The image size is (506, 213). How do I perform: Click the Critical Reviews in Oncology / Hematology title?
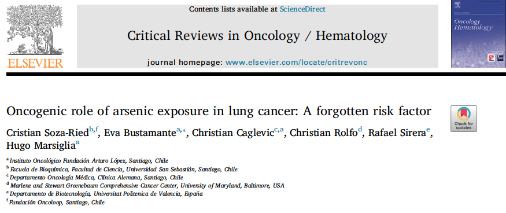tap(257, 35)
